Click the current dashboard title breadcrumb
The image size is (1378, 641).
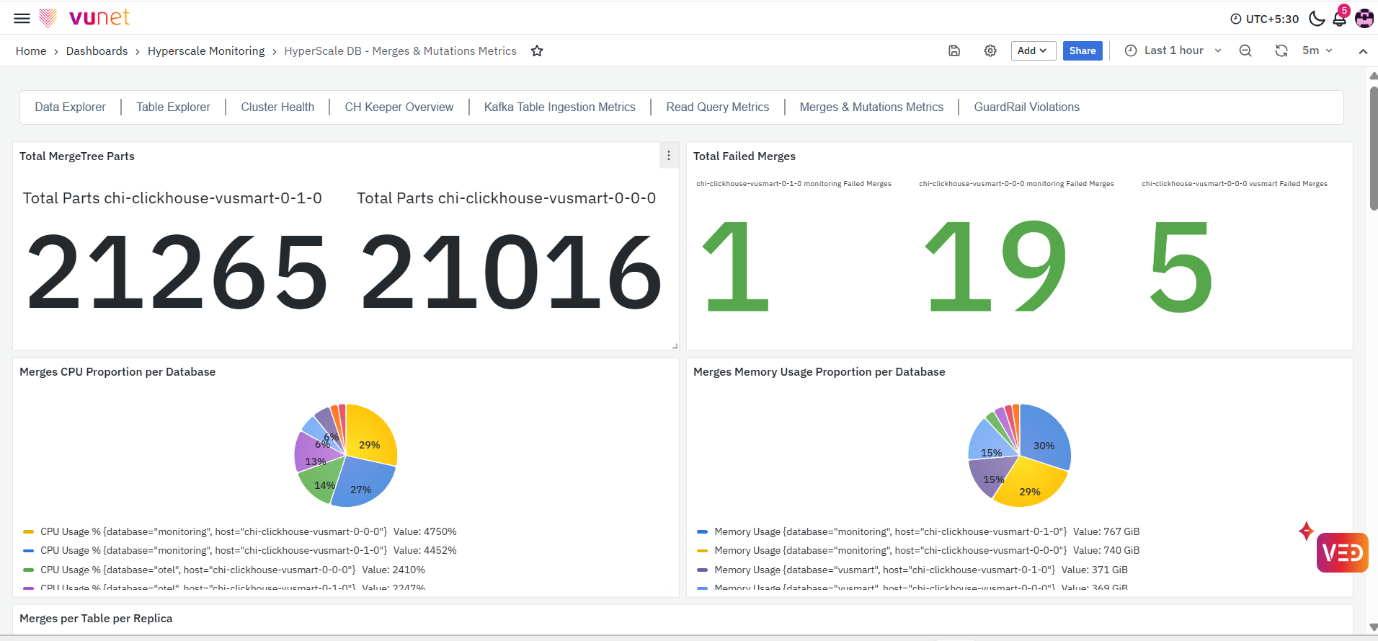click(400, 50)
